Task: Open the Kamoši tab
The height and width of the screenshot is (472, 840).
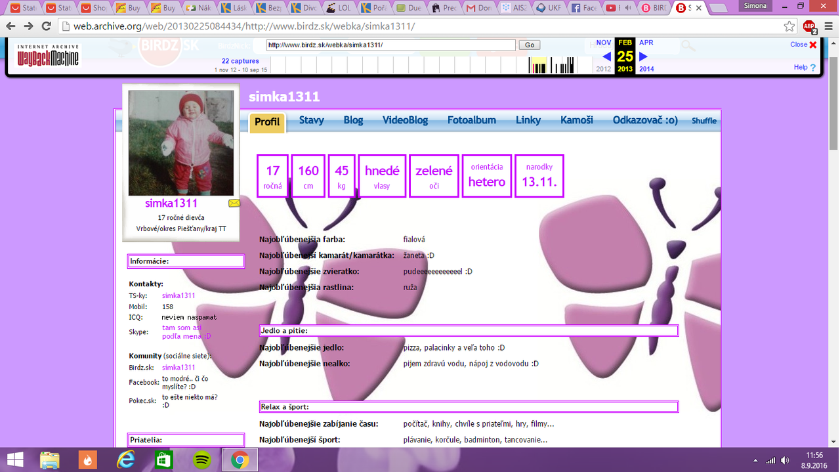Action: (577, 120)
